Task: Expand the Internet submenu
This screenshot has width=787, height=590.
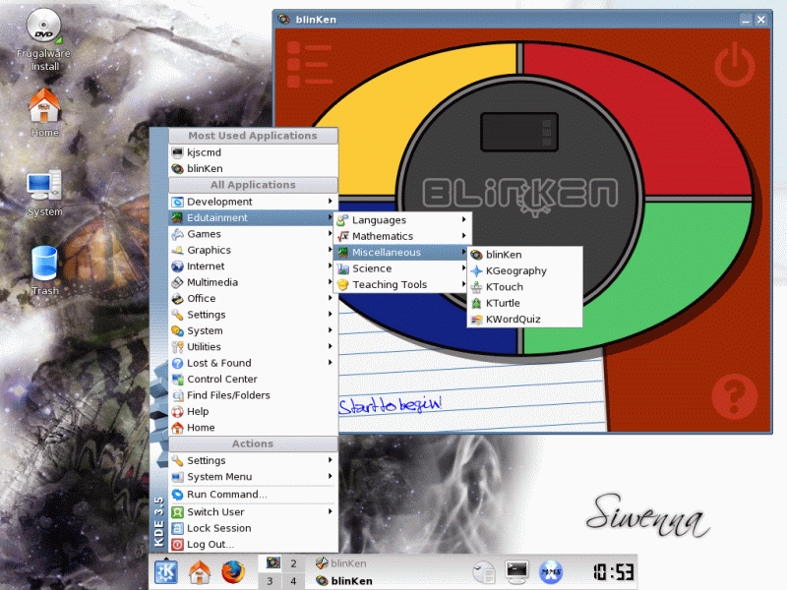Action: coord(253,265)
